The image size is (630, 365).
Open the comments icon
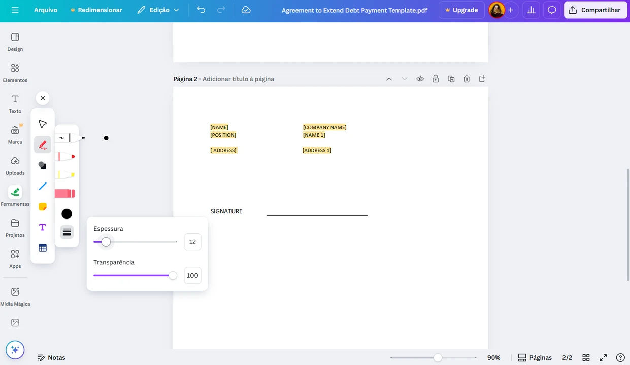(x=552, y=10)
